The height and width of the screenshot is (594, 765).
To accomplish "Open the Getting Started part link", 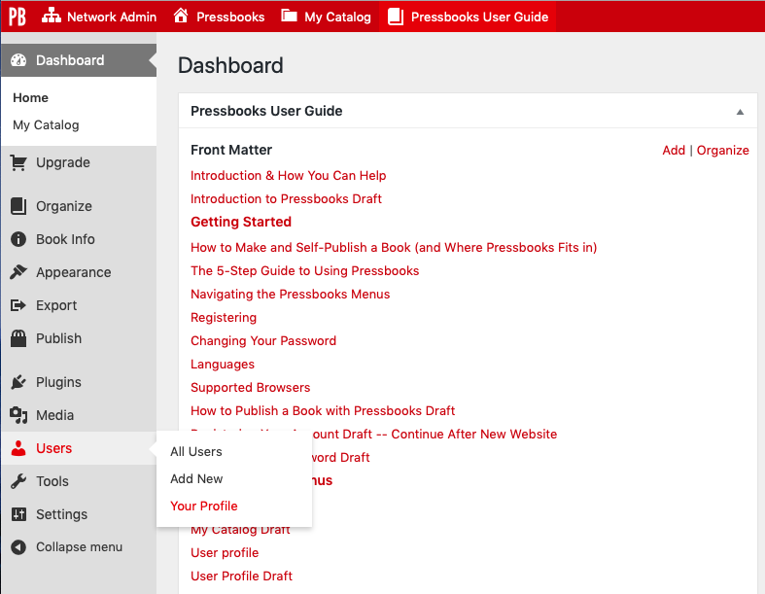I will pos(241,222).
